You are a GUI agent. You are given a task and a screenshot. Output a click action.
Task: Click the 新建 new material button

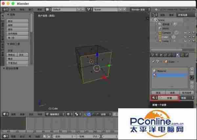click(168, 98)
